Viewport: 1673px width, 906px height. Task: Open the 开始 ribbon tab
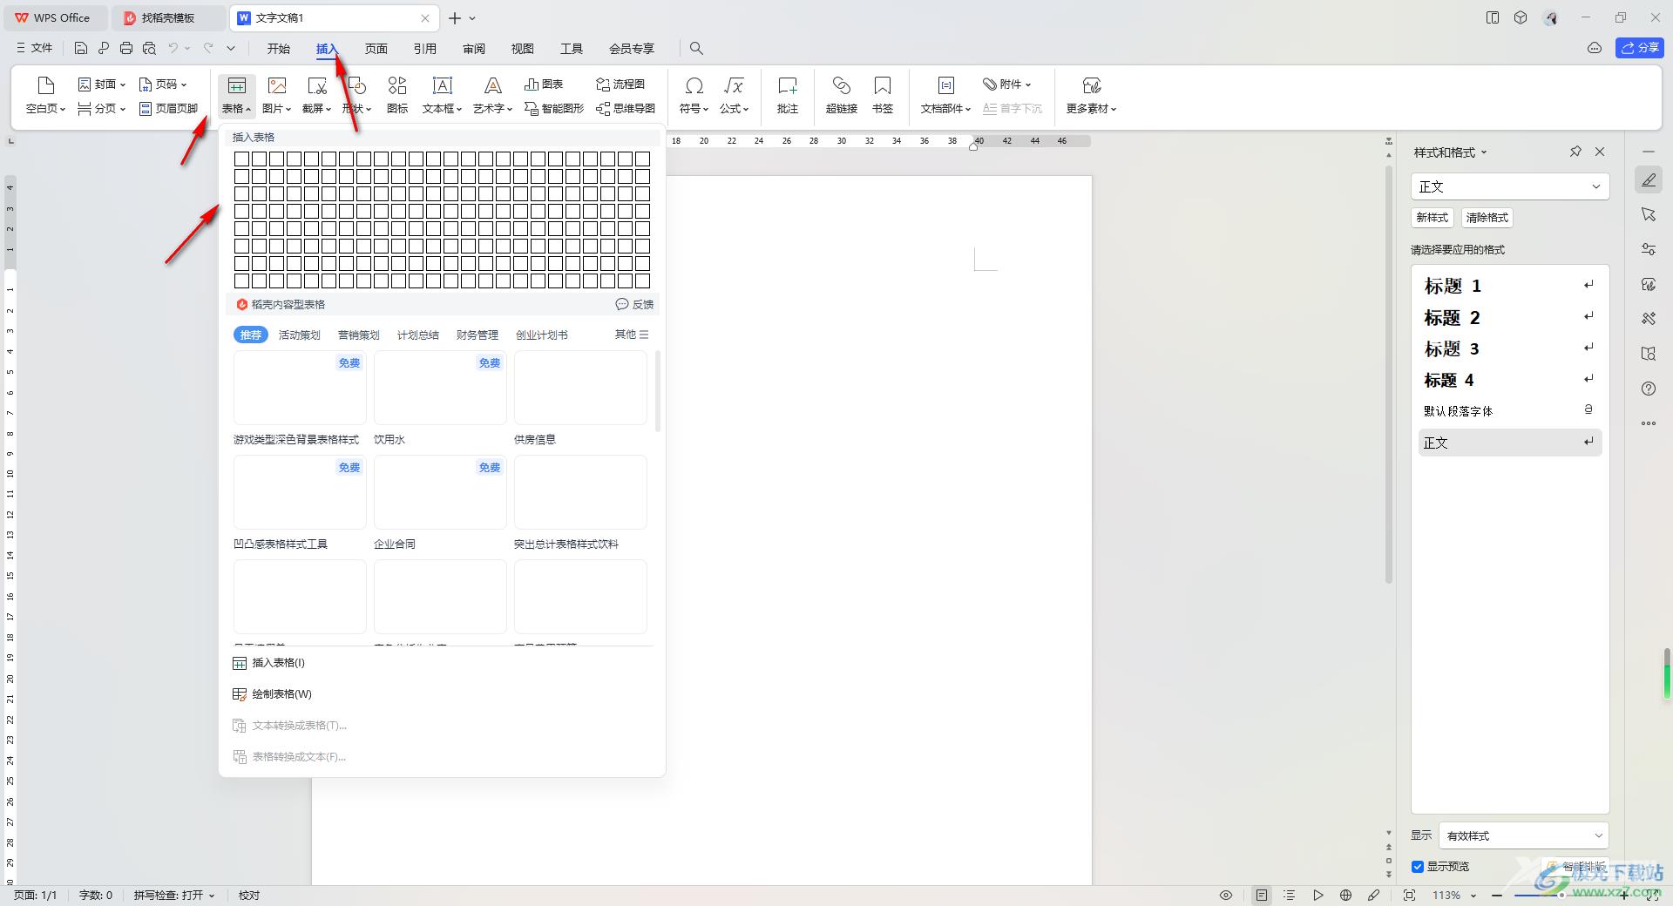point(278,49)
